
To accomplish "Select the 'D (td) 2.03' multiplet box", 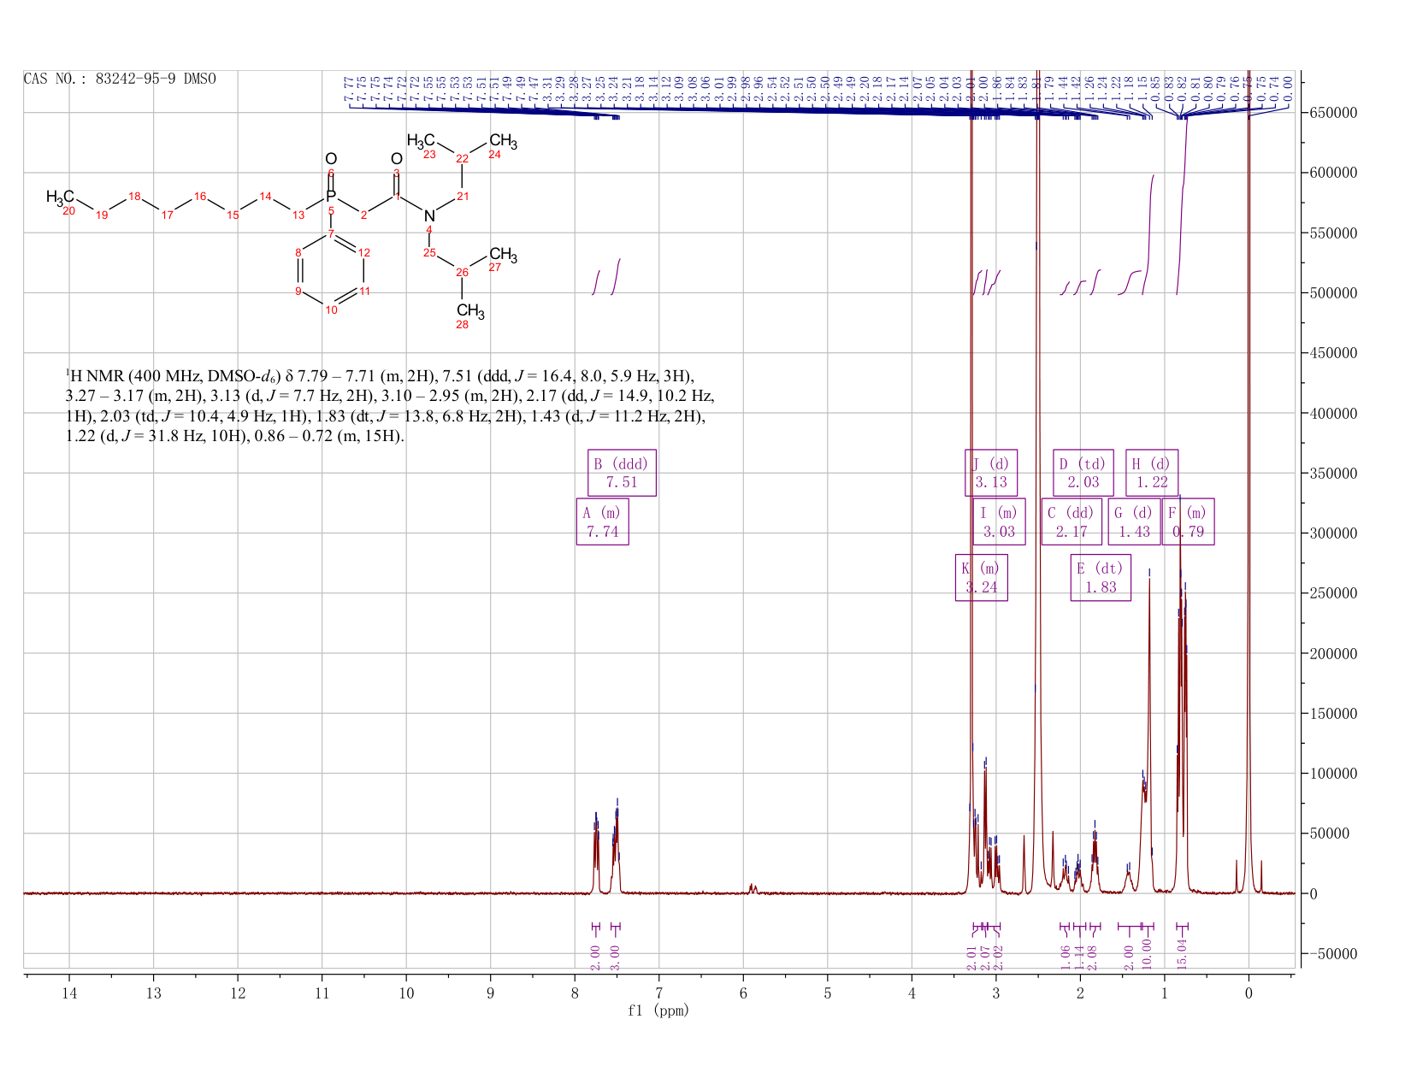I will coord(1083,473).
